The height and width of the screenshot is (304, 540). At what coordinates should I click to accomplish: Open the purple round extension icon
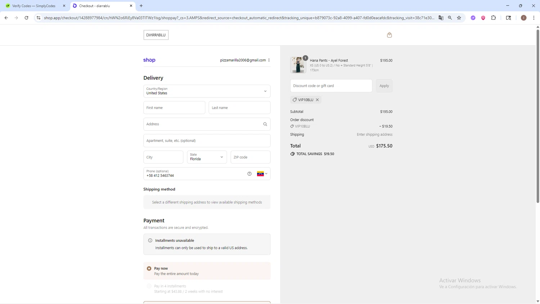[473, 18]
